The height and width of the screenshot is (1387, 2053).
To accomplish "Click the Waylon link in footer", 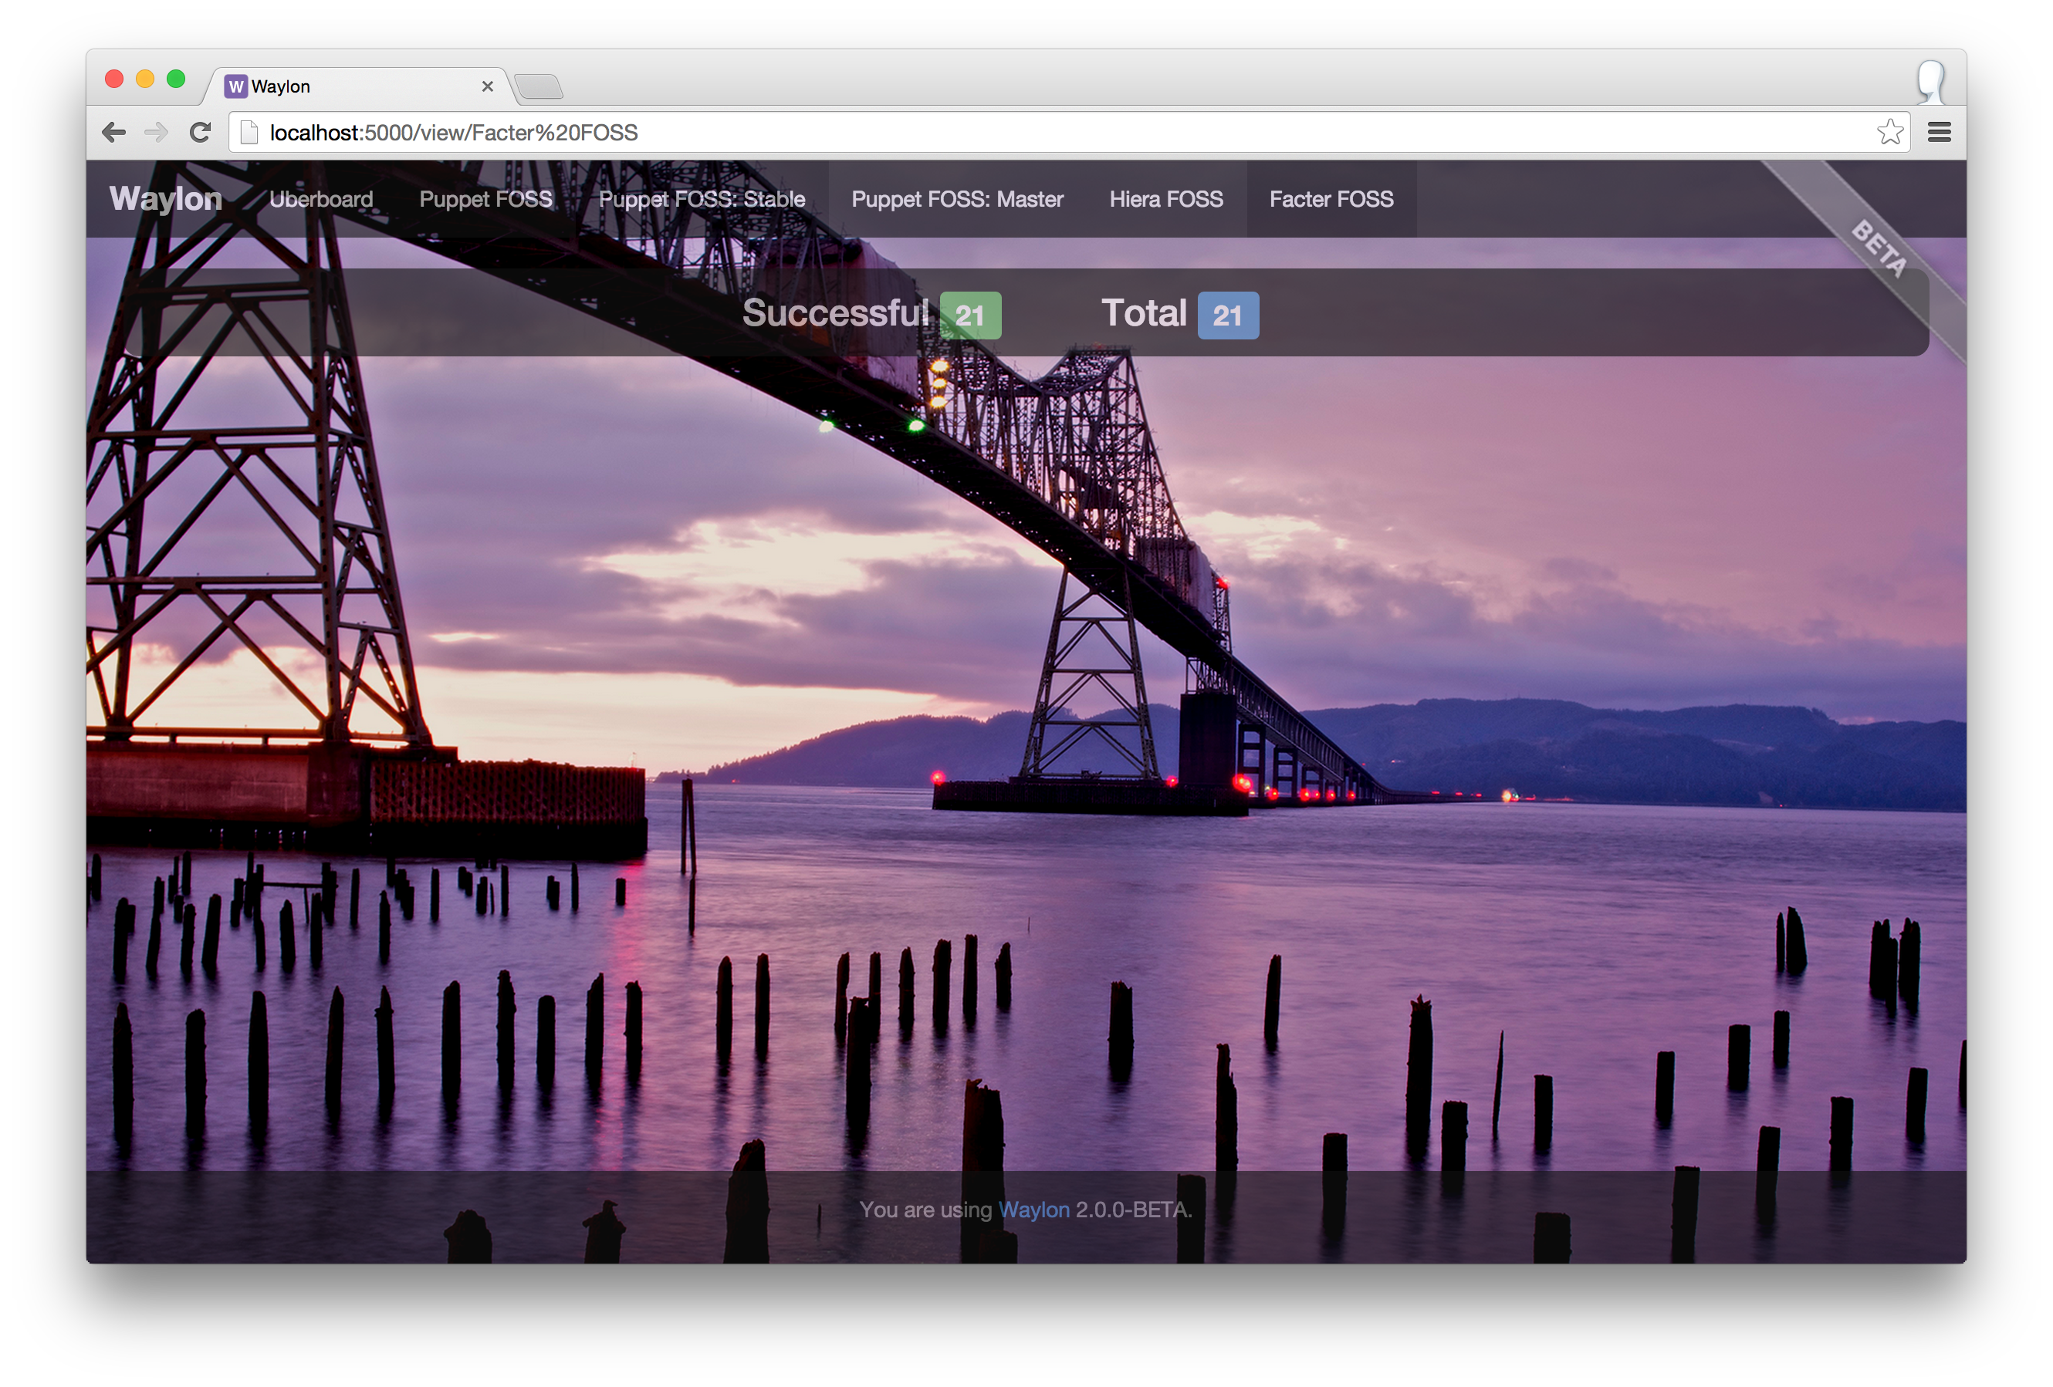I will [1033, 1210].
